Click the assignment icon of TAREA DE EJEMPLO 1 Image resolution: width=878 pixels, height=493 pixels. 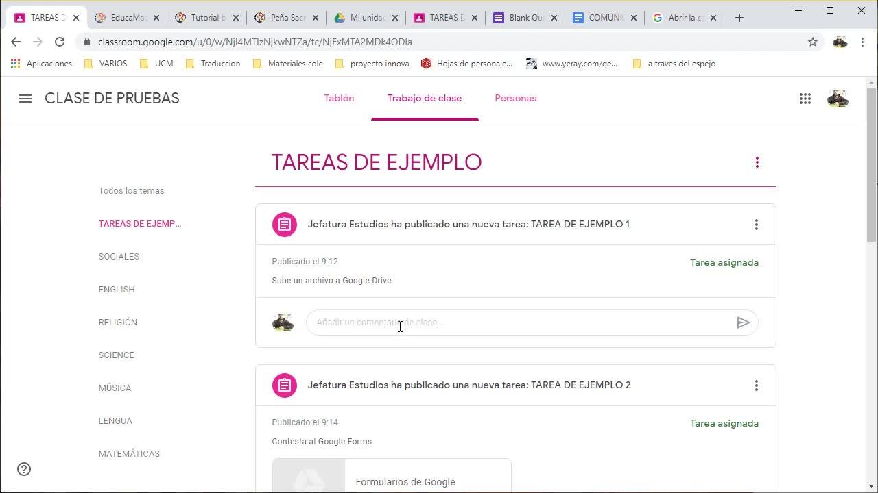coord(285,225)
